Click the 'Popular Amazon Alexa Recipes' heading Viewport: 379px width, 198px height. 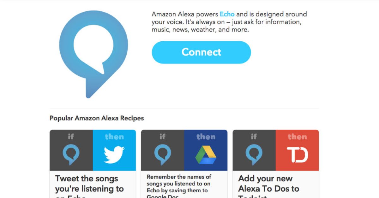97,118
